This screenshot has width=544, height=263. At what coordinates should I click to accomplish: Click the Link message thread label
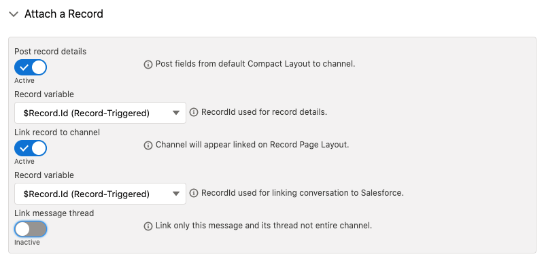pos(54,213)
